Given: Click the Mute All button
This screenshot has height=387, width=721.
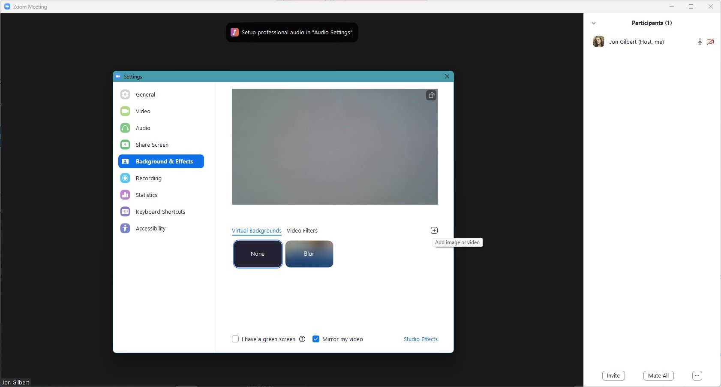Looking at the screenshot, I should click(x=658, y=375).
